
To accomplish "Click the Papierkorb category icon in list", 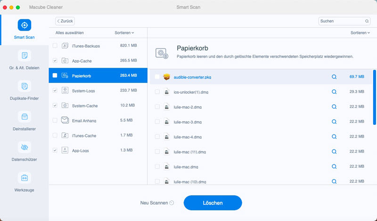I will pyautogui.click(x=65, y=75).
